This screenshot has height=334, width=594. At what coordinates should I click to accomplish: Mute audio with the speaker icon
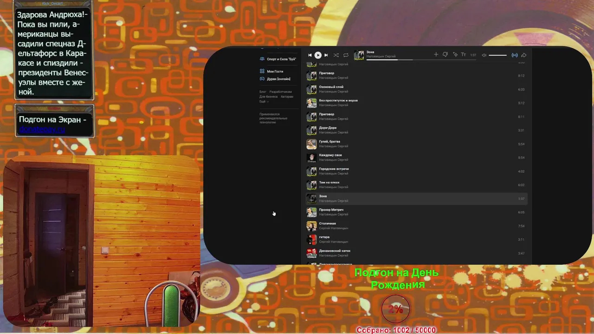(484, 55)
